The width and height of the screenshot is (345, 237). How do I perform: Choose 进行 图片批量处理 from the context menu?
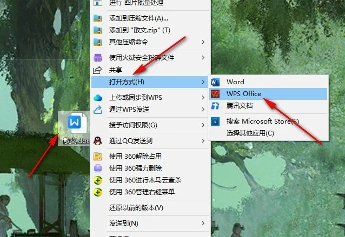coord(151,3)
